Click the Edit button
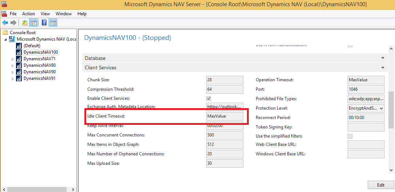This screenshot has height=192, width=395. click(381, 185)
